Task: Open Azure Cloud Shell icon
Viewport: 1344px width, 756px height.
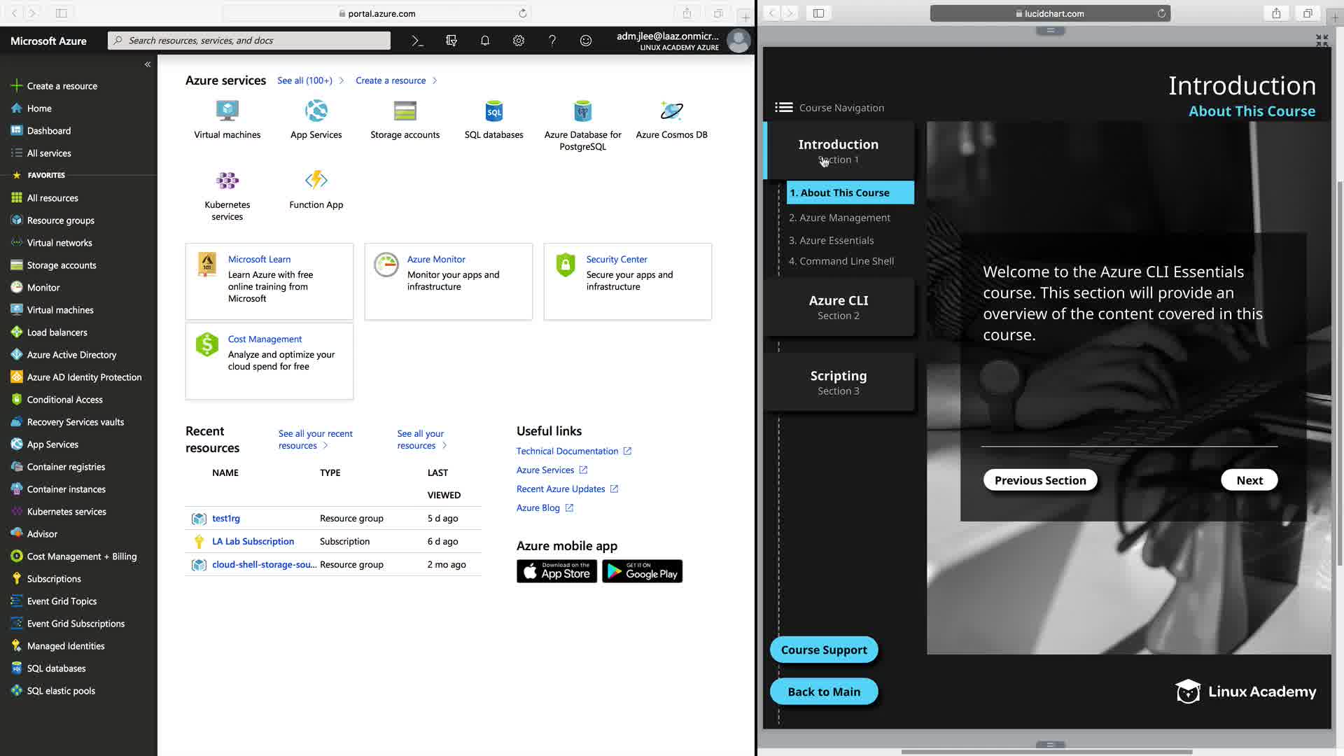Action: click(417, 41)
